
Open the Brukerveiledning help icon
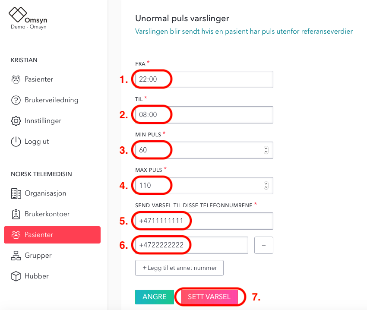pyautogui.click(x=16, y=100)
